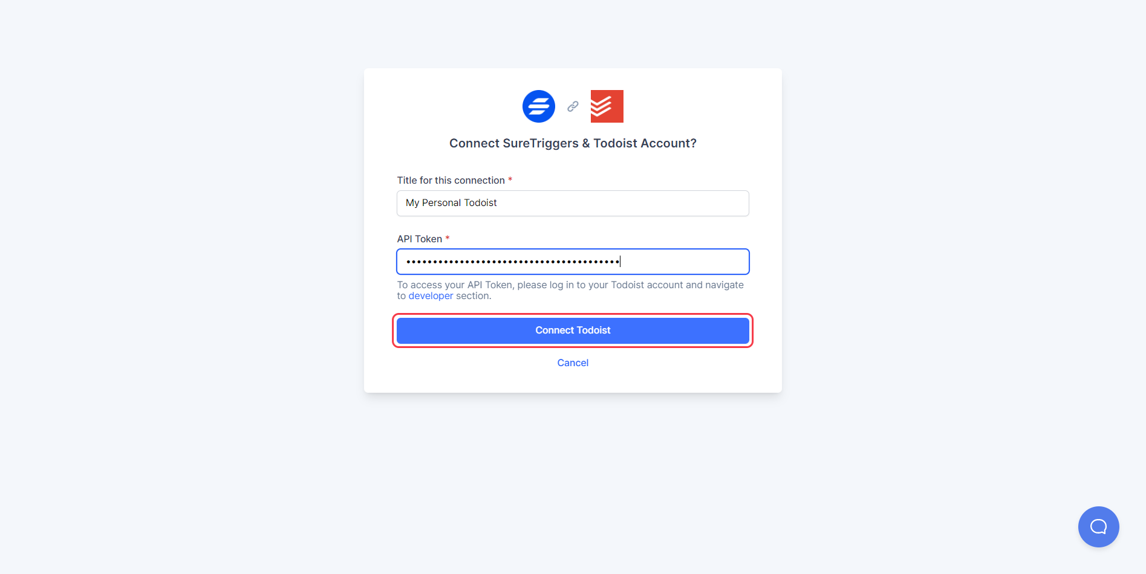
Task: Click the blue developer hyperlink
Action: (431, 295)
